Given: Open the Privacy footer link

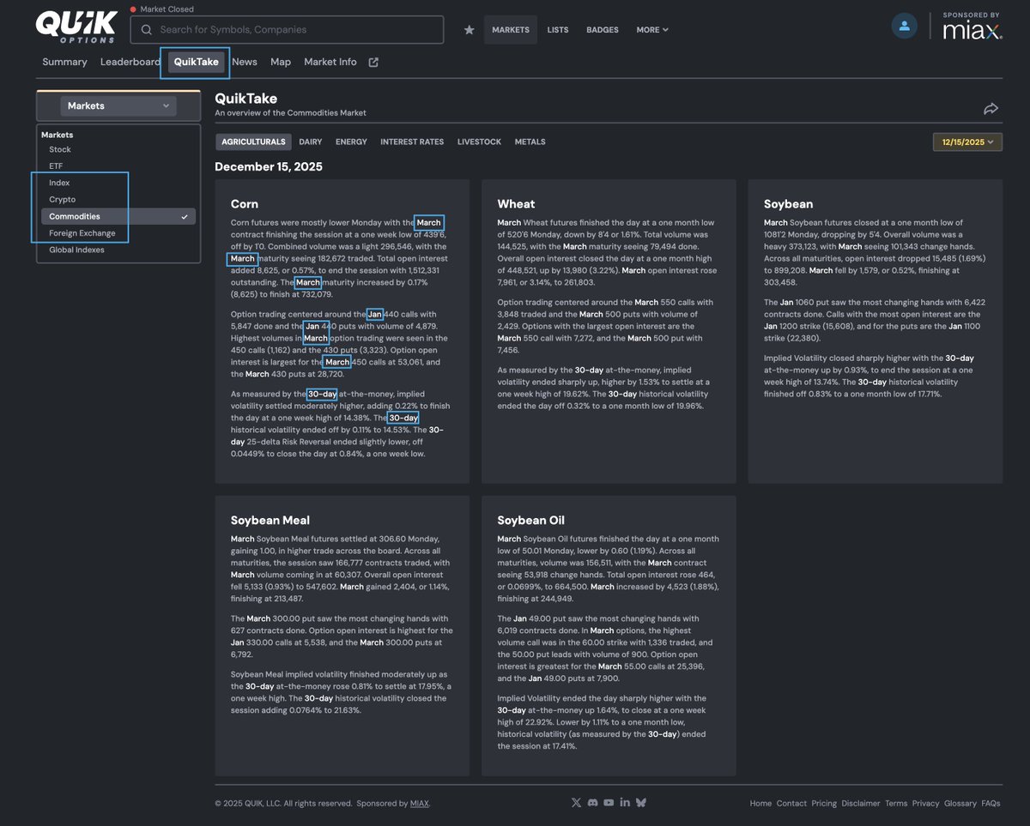Looking at the screenshot, I should [x=925, y=804].
